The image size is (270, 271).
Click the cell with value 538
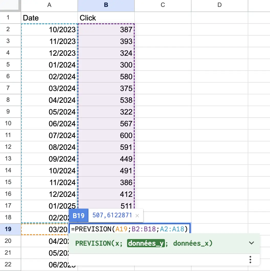point(106,100)
